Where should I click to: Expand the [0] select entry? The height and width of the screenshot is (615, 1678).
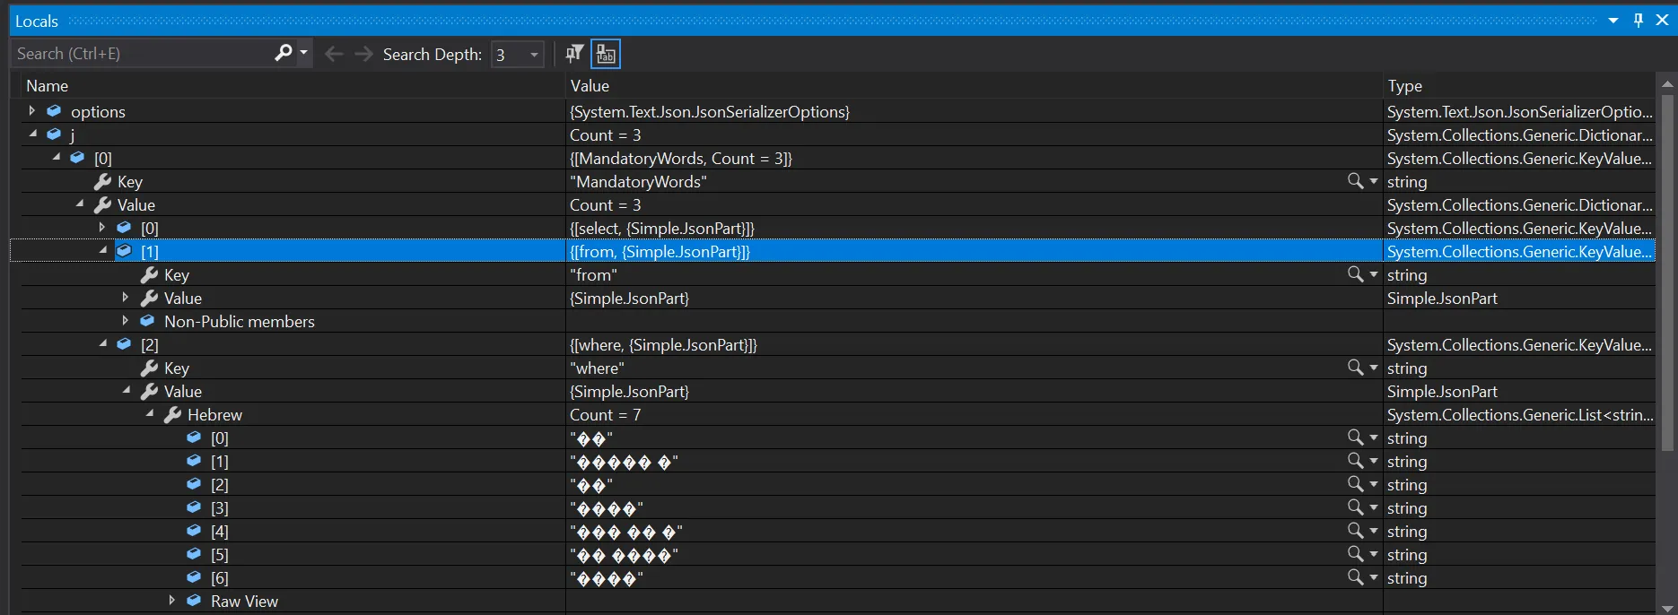click(x=102, y=228)
